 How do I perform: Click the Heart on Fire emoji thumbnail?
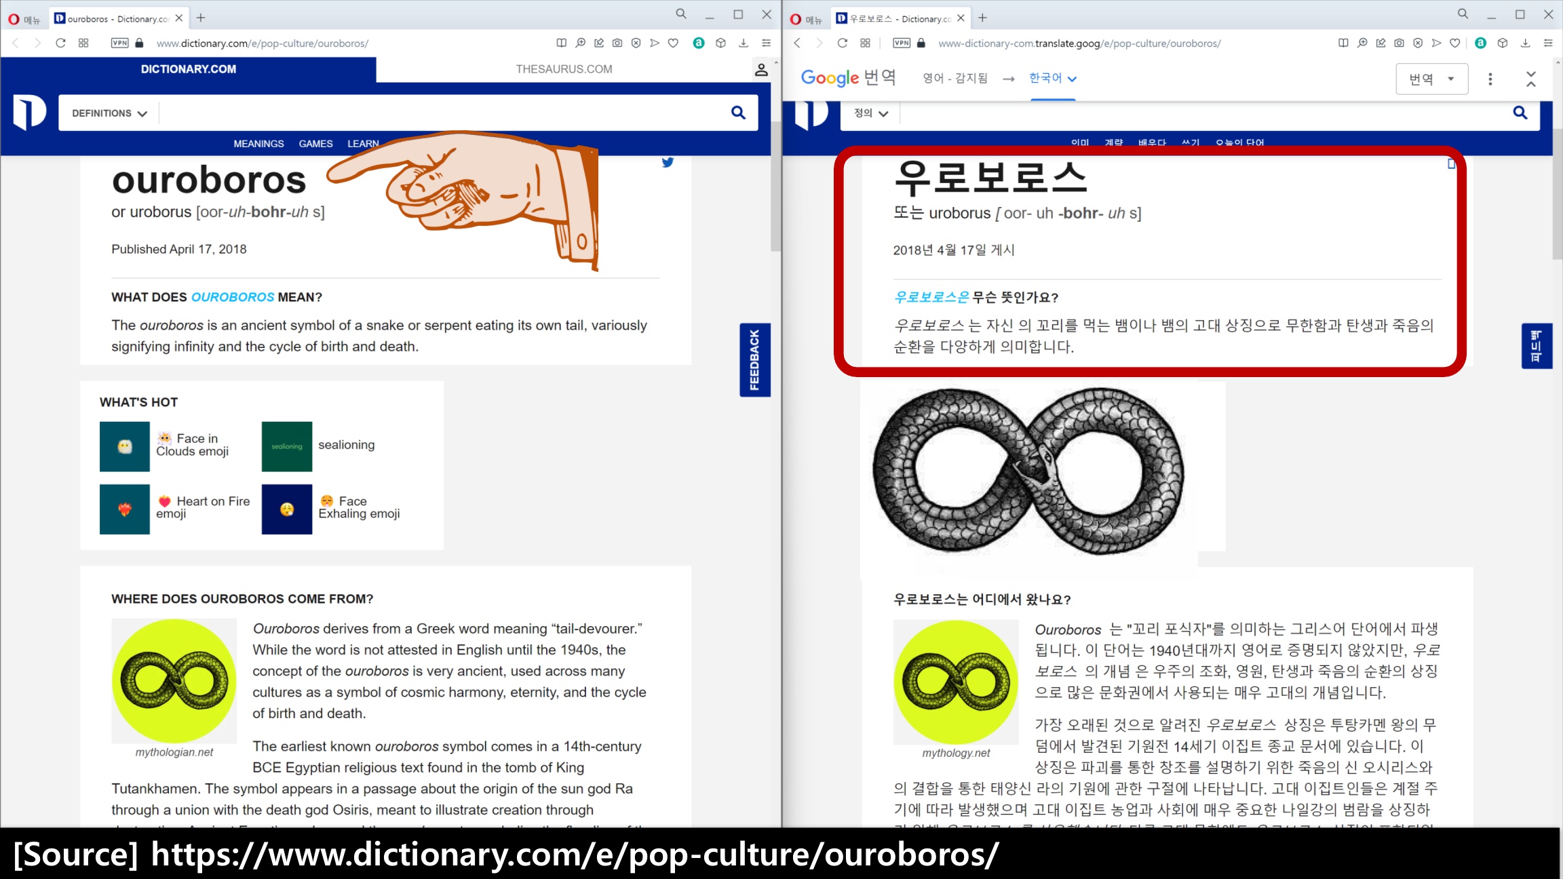125,509
